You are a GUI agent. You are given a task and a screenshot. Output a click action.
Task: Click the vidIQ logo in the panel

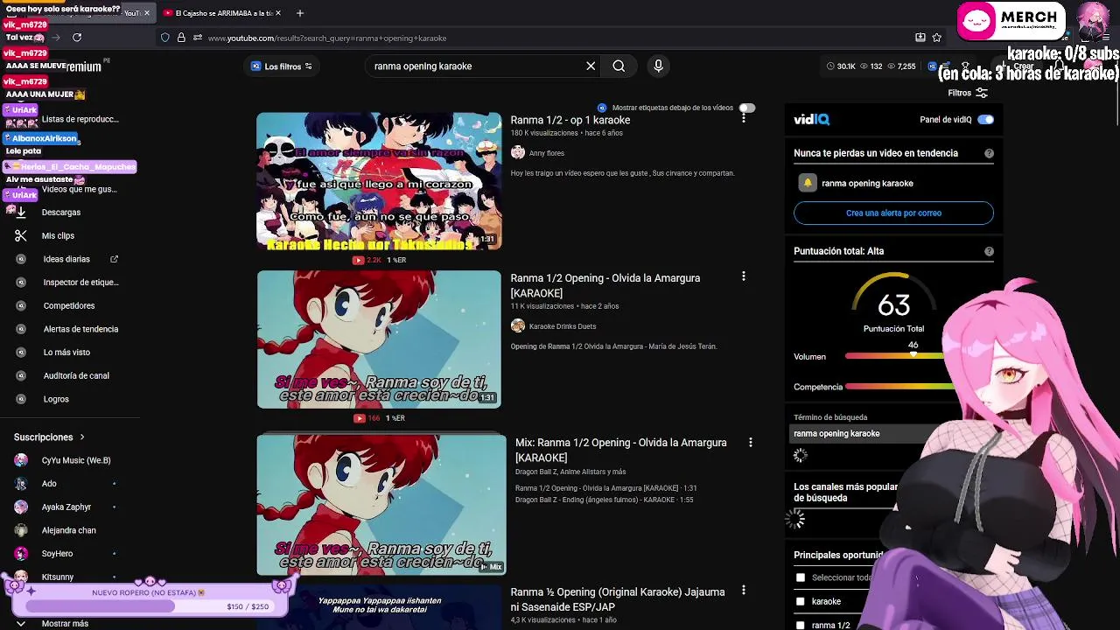pos(811,119)
